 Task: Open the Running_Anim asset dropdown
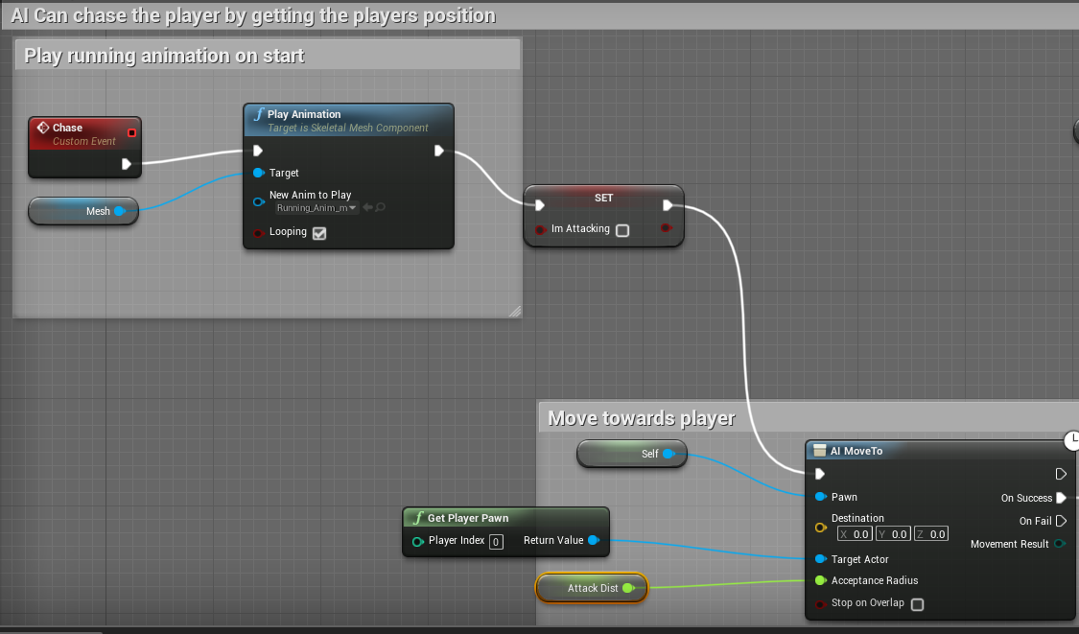click(317, 208)
